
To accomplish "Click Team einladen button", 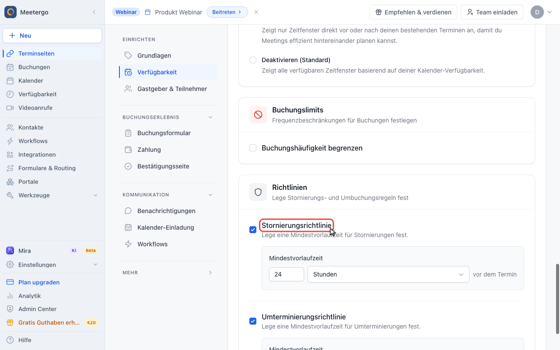I will pos(492,12).
